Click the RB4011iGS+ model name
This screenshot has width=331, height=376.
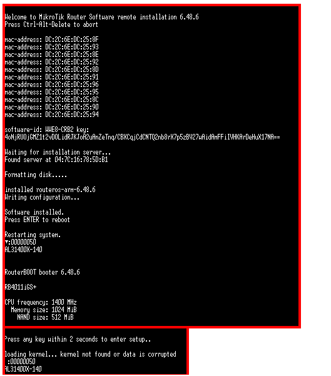click(21, 287)
